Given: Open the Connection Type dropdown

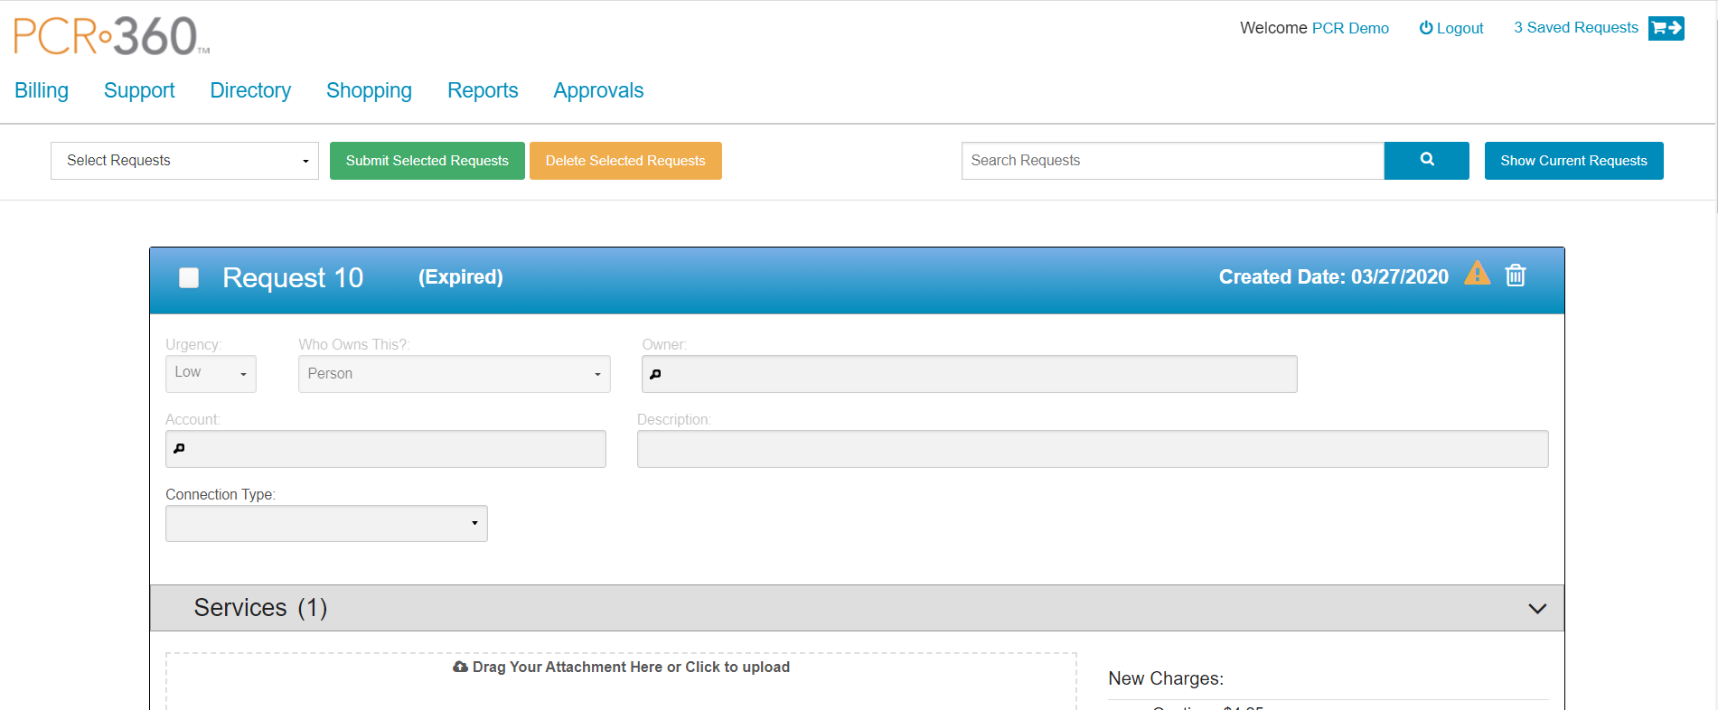Looking at the screenshot, I should 326,523.
